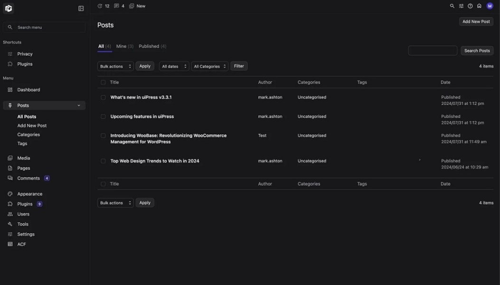Open the All dates dropdown
The image size is (500, 285).
click(174, 66)
